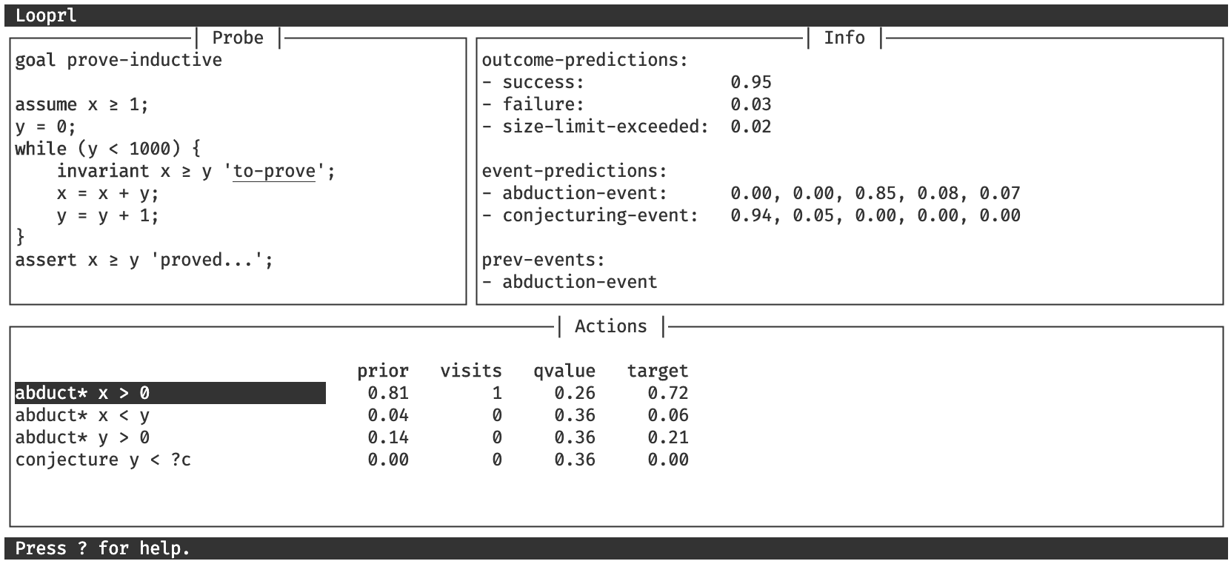Focus the Actions panel title
1231x561 pixels.
(610, 326)
